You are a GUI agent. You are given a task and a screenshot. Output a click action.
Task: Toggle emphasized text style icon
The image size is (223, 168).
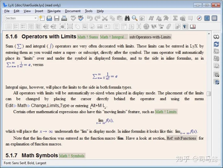(x=151, y=18)
